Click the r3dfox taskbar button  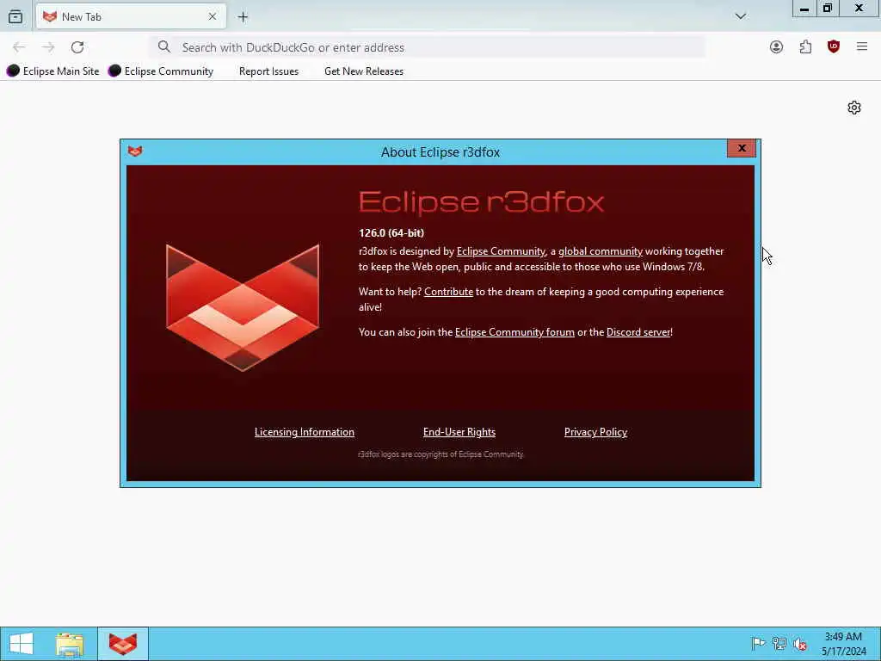click(x=123, y=644)
